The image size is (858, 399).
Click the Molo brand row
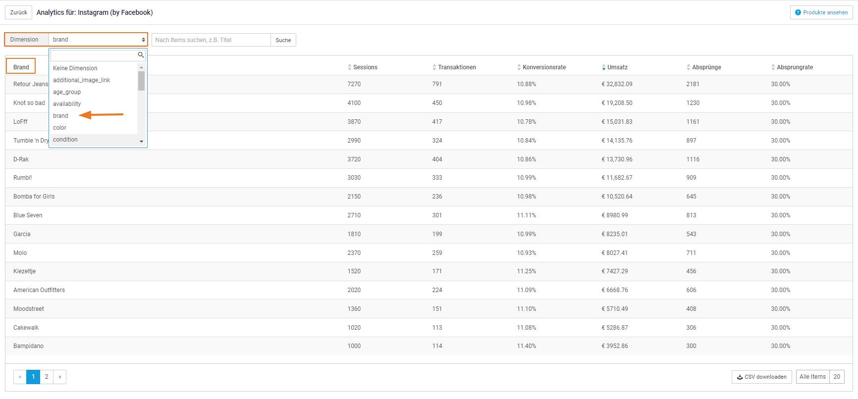[429, 253]
